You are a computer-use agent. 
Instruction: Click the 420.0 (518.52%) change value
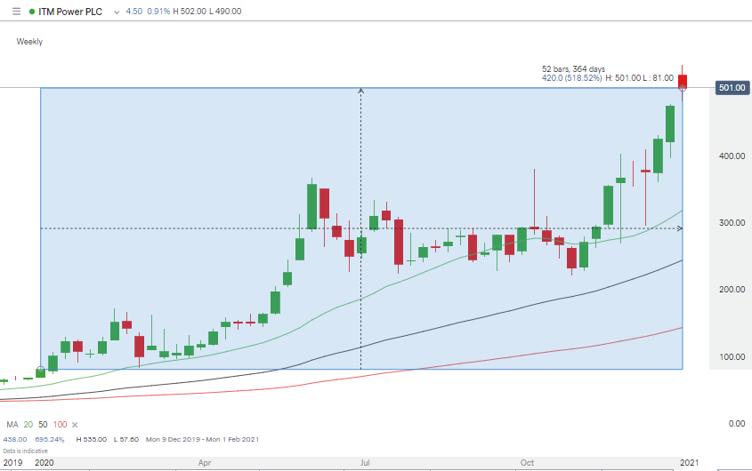pyautogui.click(x=571, y=77)
